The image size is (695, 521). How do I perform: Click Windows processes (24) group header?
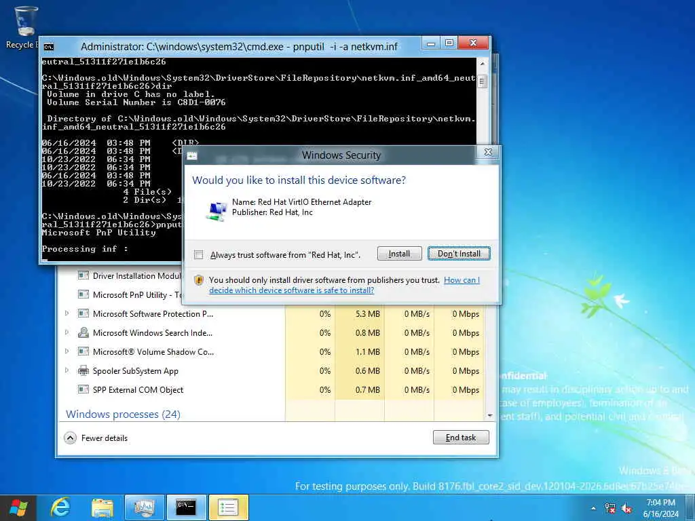(x=124, y=414)
